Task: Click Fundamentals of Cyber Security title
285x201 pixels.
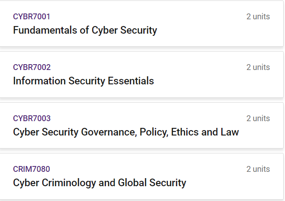Action: coord(85,30)
